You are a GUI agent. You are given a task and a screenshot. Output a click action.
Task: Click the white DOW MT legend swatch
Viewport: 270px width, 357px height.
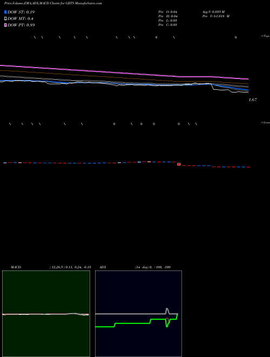coord(5,19)
